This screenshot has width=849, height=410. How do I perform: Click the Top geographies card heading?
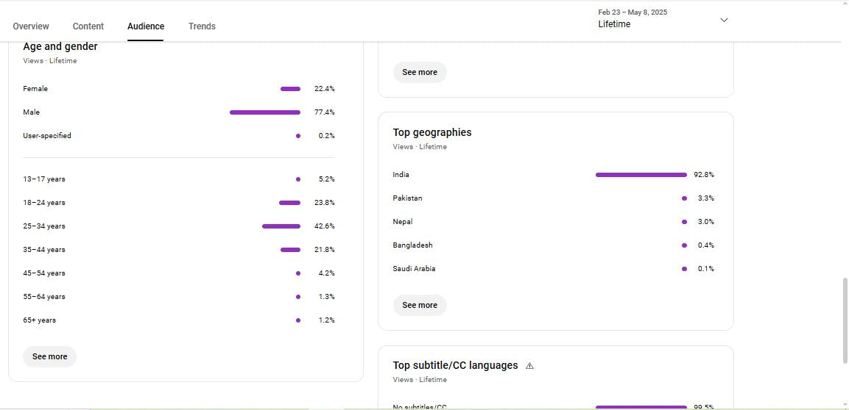(x=432, y=132)
